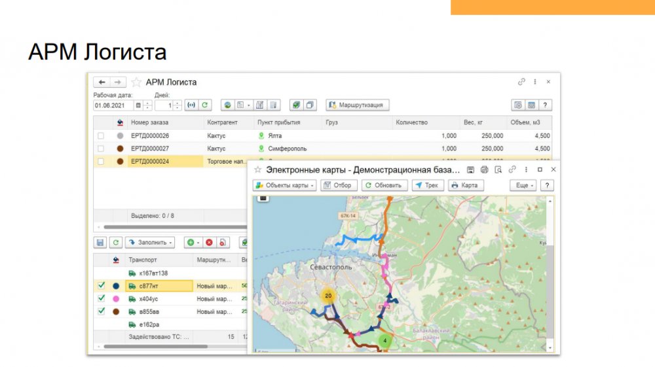Open the Еще menu in the map window
This screenshot has height=367, width=655.
pos(523,186)
